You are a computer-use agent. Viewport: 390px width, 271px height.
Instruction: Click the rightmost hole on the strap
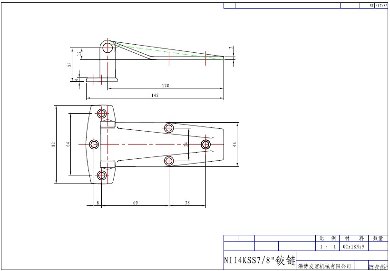point(205,144)
